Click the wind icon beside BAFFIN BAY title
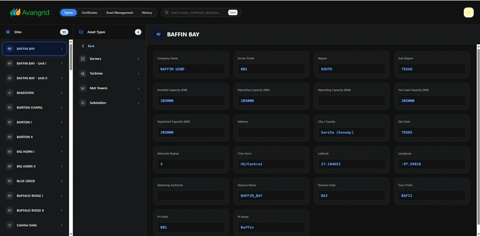The width and height of the screenshot is (480, 236). coord(158,34)
